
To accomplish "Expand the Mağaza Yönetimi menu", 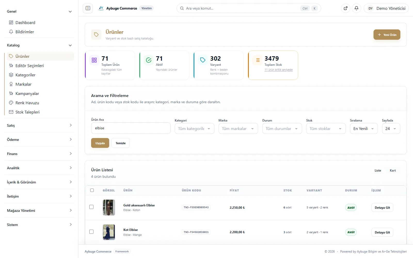I will tap(39, 211).
